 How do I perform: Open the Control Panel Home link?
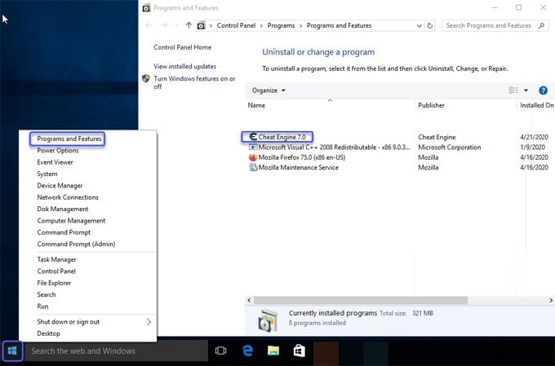click(182, 47)
